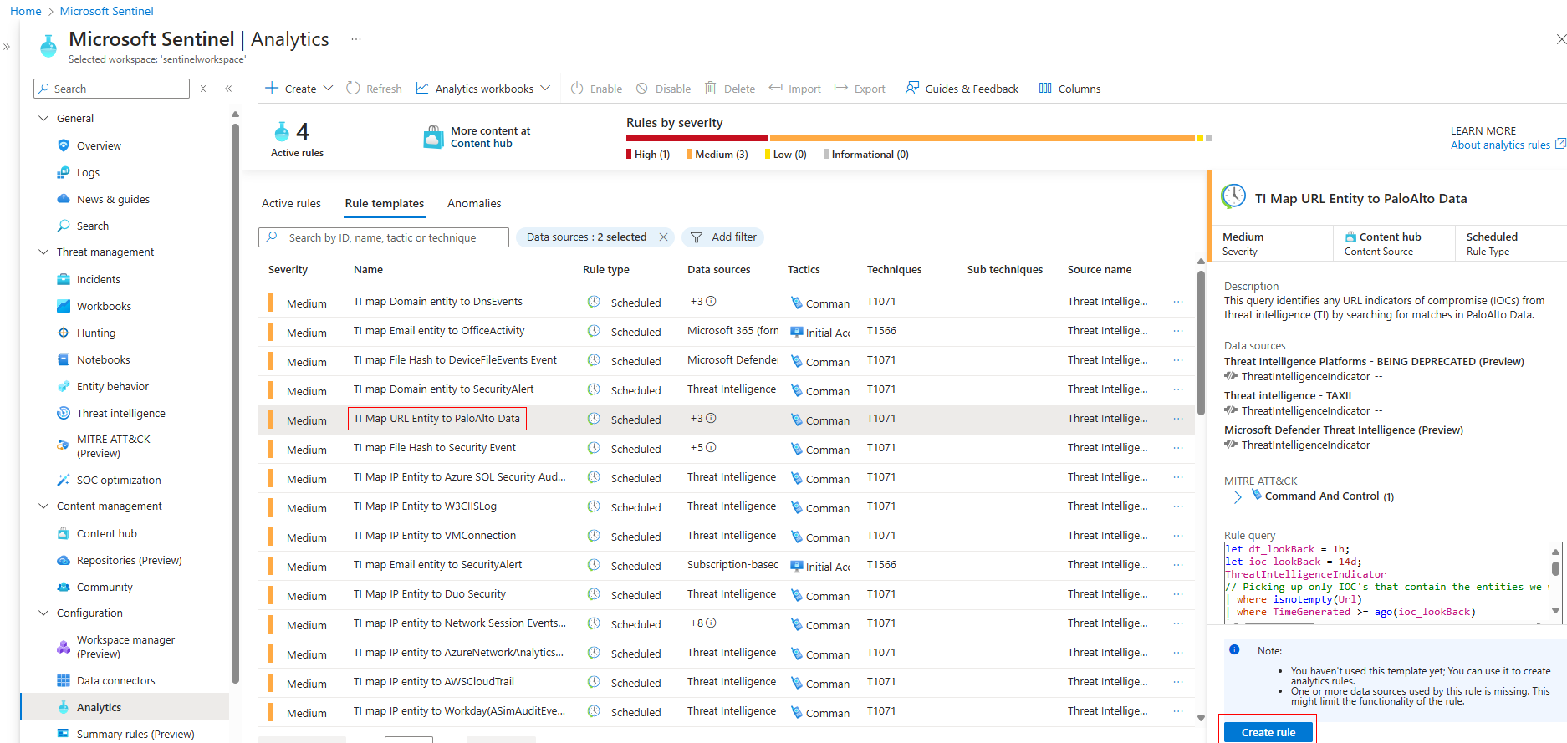Select TI Map IP Entity to W3CIISLog row

tap(726, 506)
